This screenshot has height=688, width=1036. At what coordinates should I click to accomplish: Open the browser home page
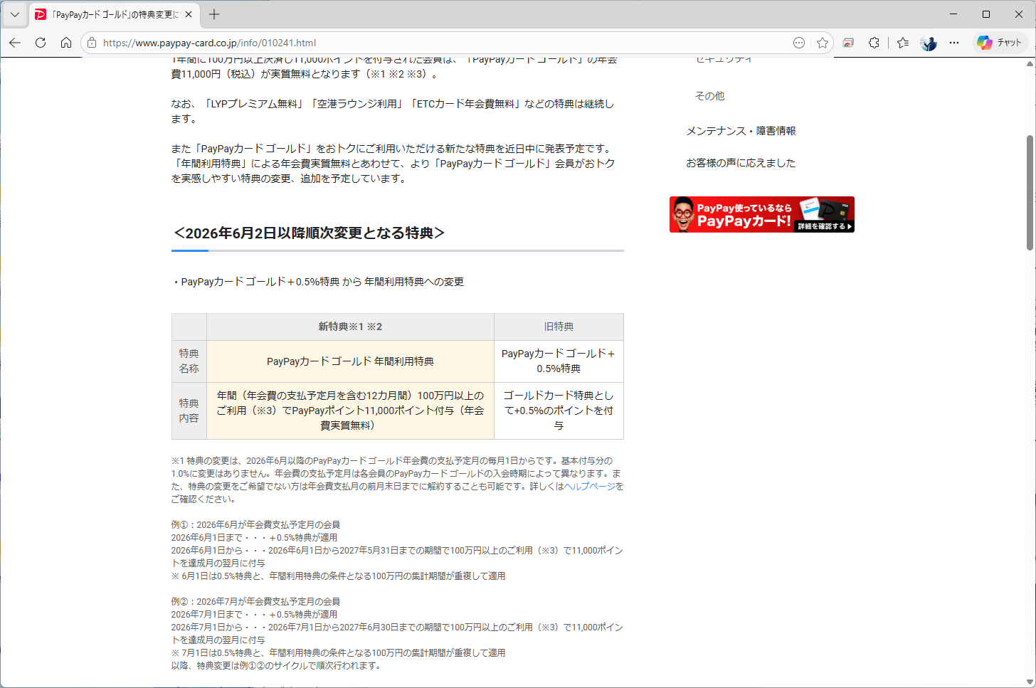(66, 43)
